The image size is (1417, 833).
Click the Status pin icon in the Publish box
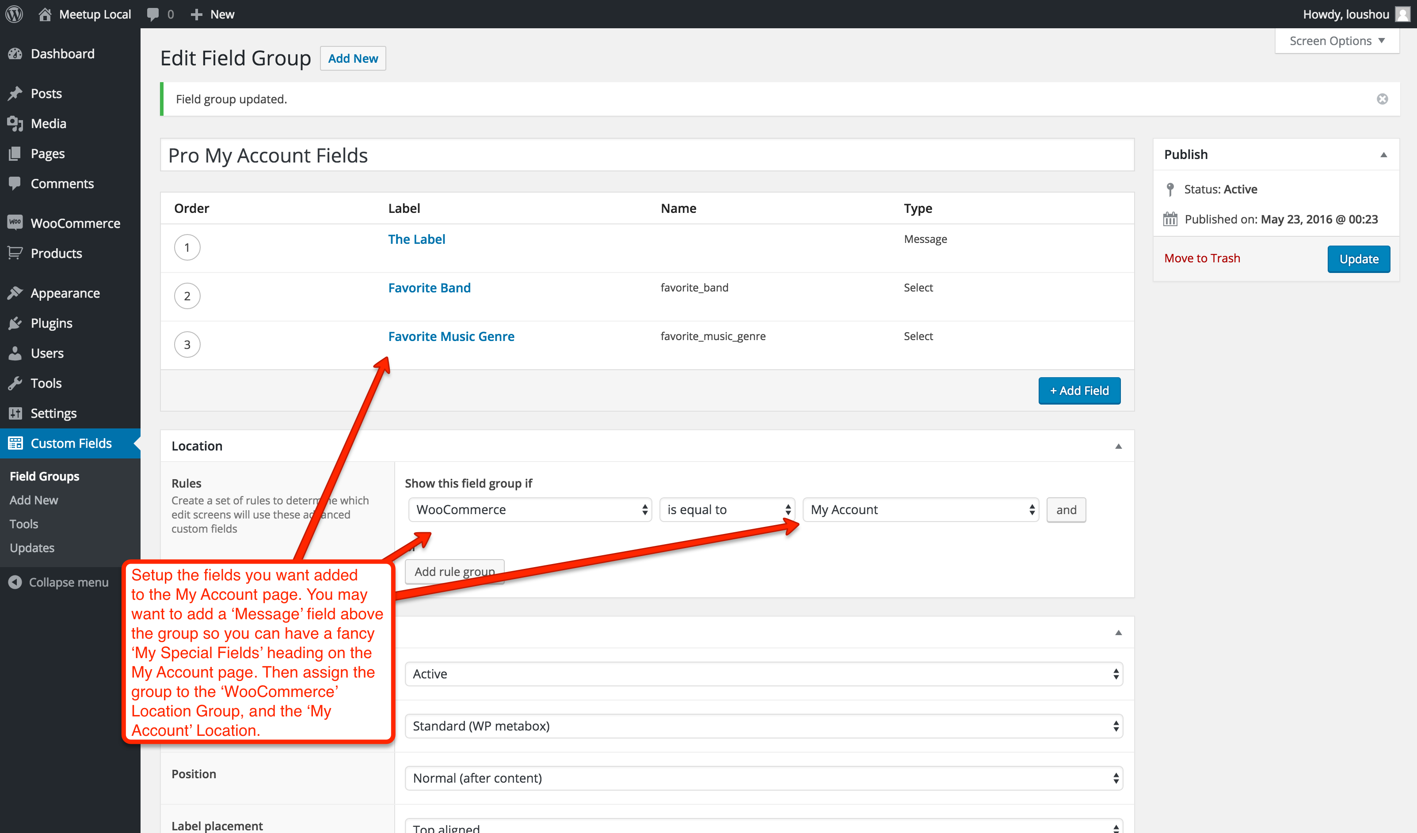(1170, 189)
